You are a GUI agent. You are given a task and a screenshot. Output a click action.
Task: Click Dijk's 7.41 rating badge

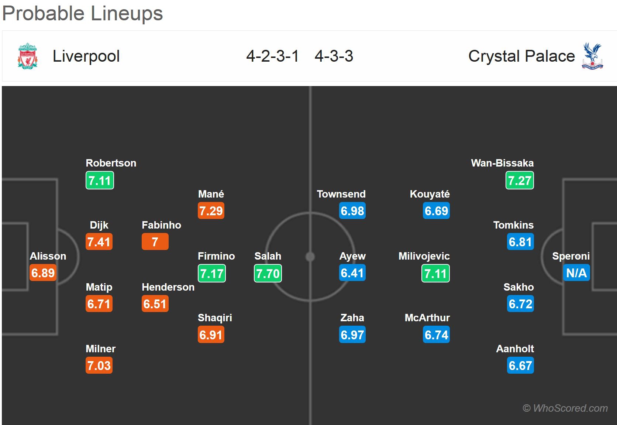click(99, 242)
